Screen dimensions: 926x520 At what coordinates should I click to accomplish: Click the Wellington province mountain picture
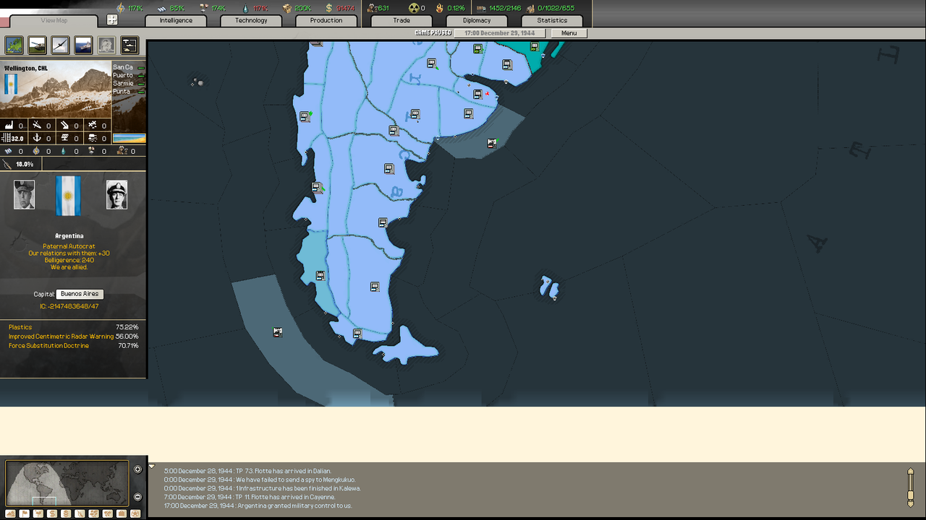tap(56, 90)
